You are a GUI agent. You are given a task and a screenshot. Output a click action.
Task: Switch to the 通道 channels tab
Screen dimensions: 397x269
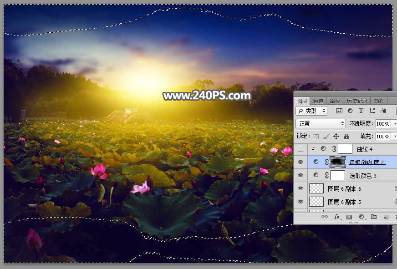pyautogui.click(x=317, y=100)
